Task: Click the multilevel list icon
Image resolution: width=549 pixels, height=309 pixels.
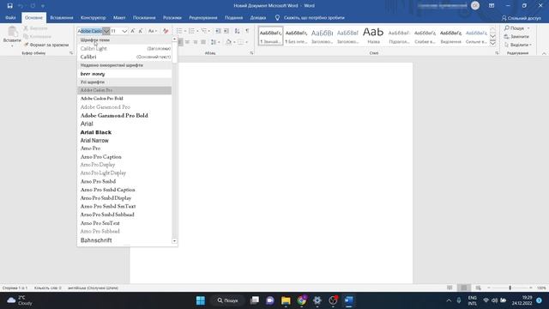Action: point(204,31)
